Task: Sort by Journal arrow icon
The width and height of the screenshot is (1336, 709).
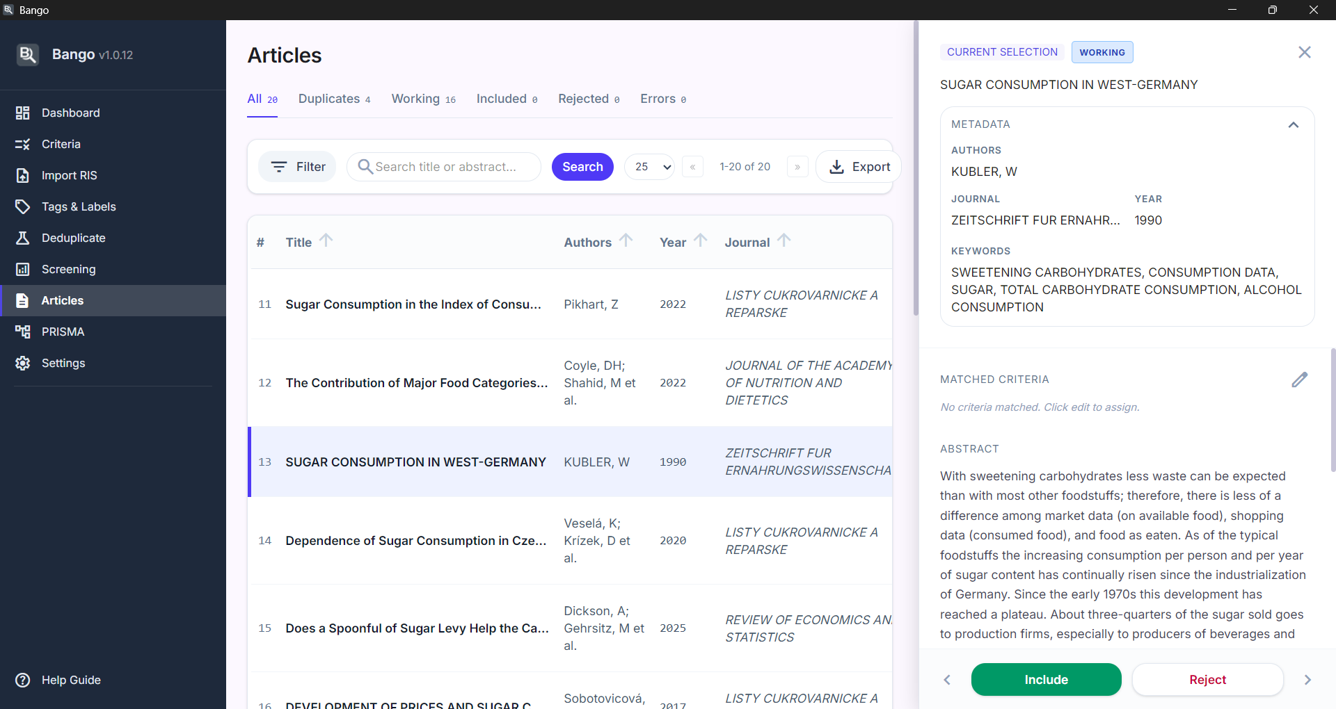Action: pyautogui.click(x=784, y=241)
